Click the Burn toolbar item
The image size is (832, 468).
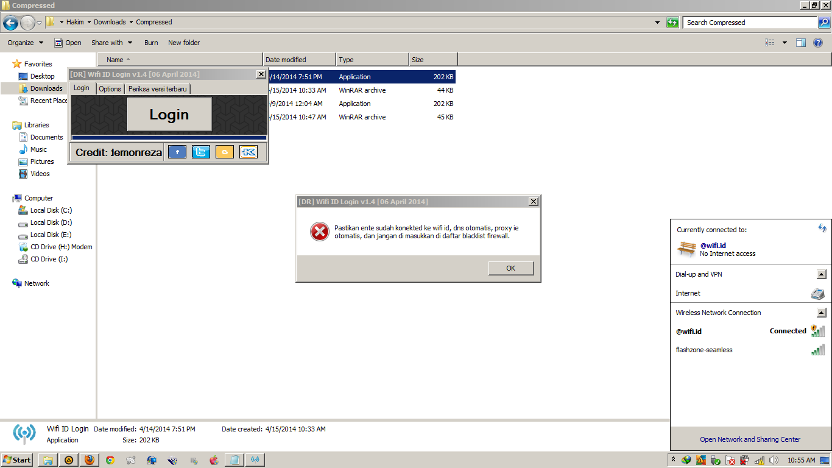coord(151,43)
